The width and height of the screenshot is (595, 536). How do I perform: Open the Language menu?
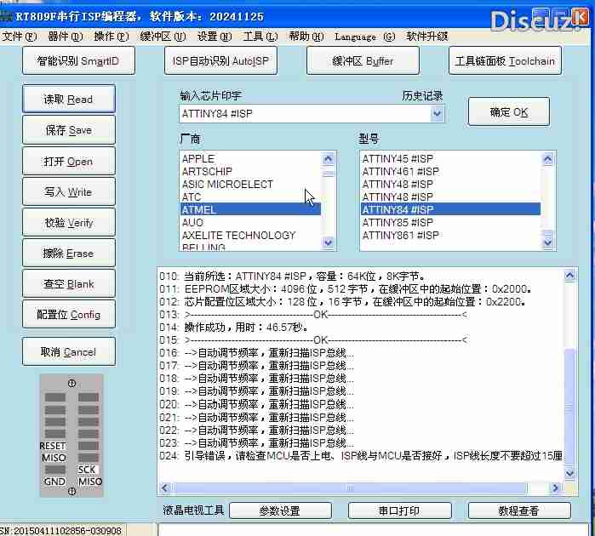click(x=364, y=37)
